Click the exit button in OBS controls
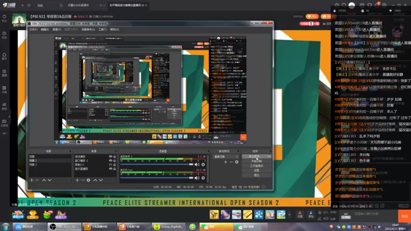411x231 pixels. pos(256,175)
